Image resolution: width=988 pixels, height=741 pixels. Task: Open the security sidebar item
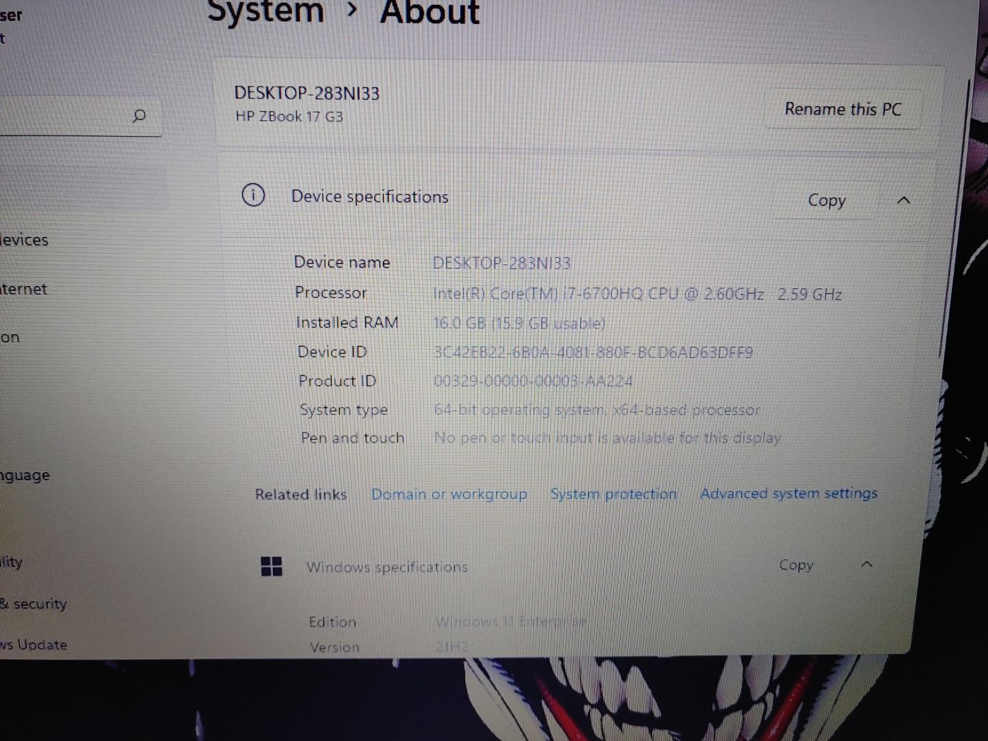pyautogui.click(x=34, y=604)
